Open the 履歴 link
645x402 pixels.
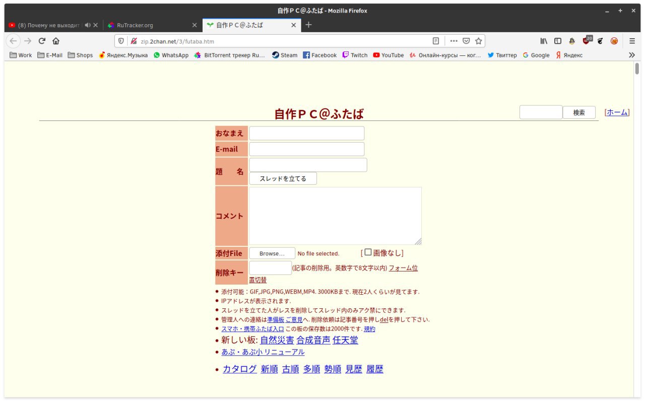[375, 369]
